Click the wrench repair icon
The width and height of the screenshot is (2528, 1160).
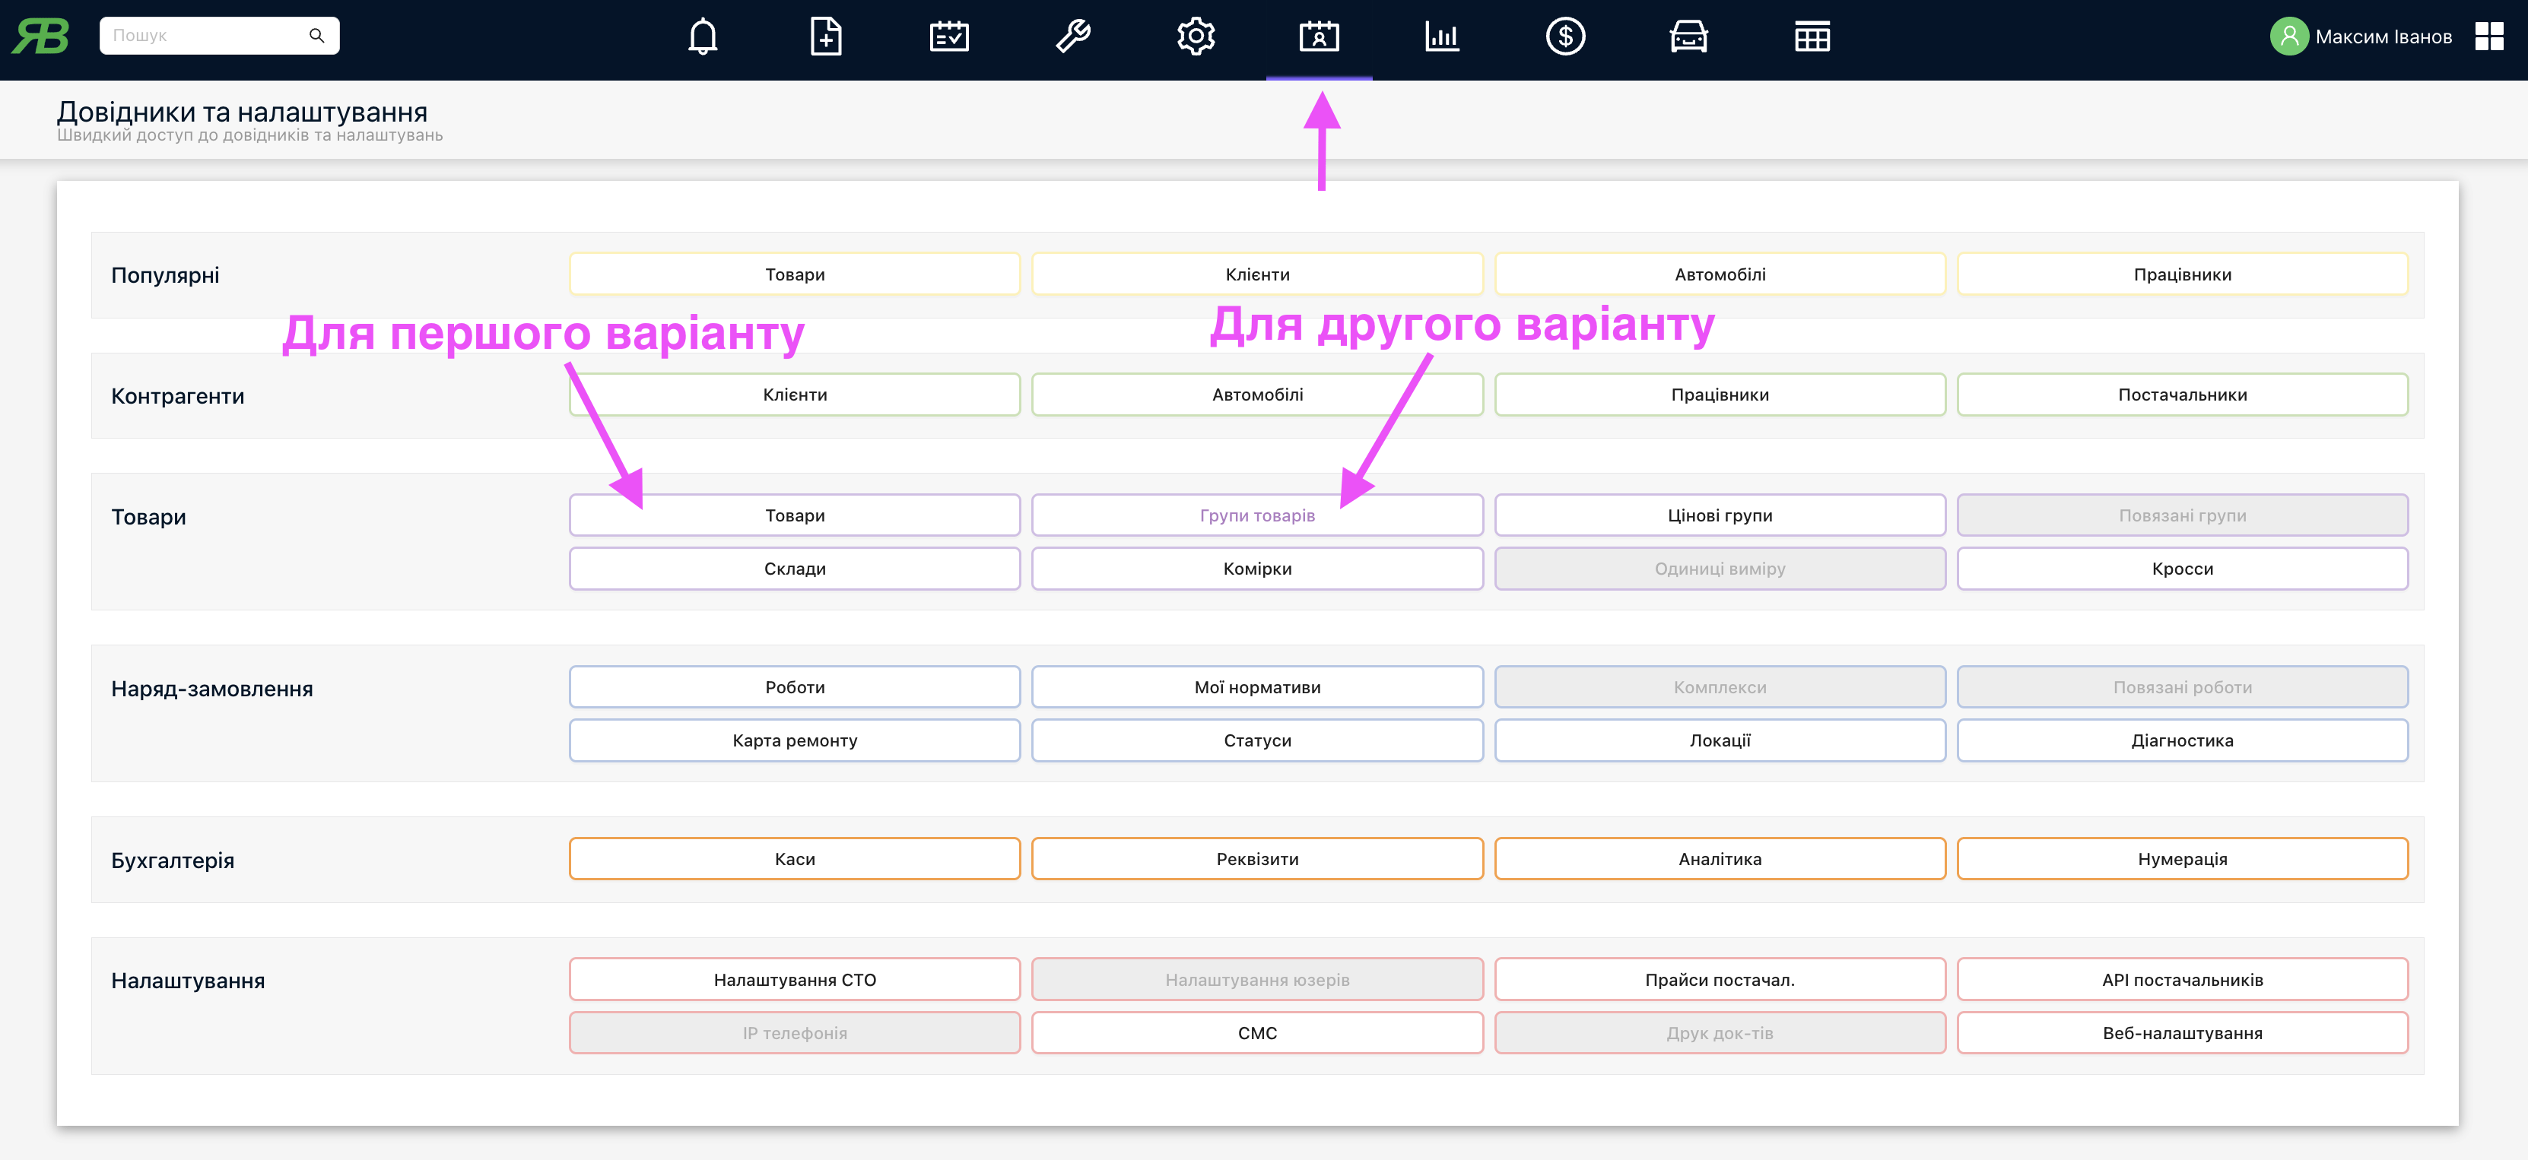[1072, 37]
